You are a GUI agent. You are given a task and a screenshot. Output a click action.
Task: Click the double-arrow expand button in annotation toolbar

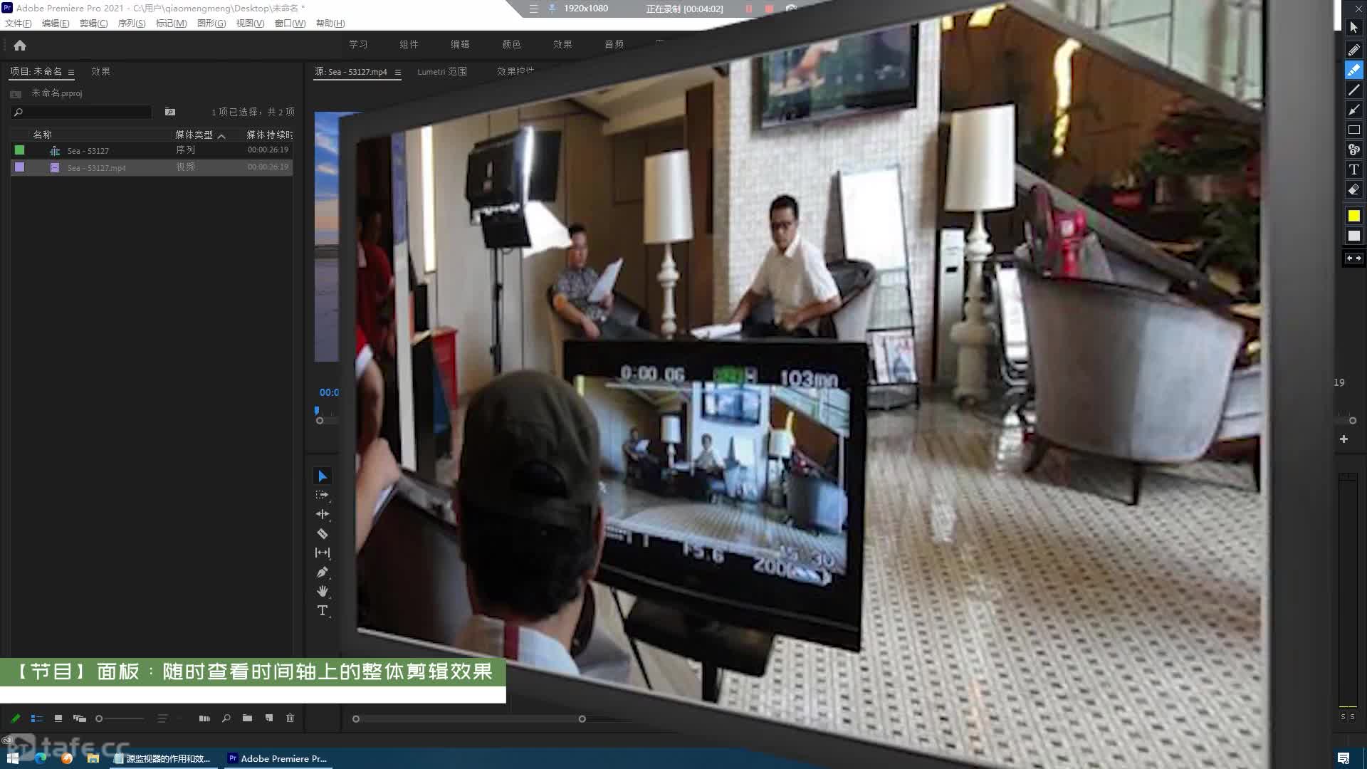1353,258
